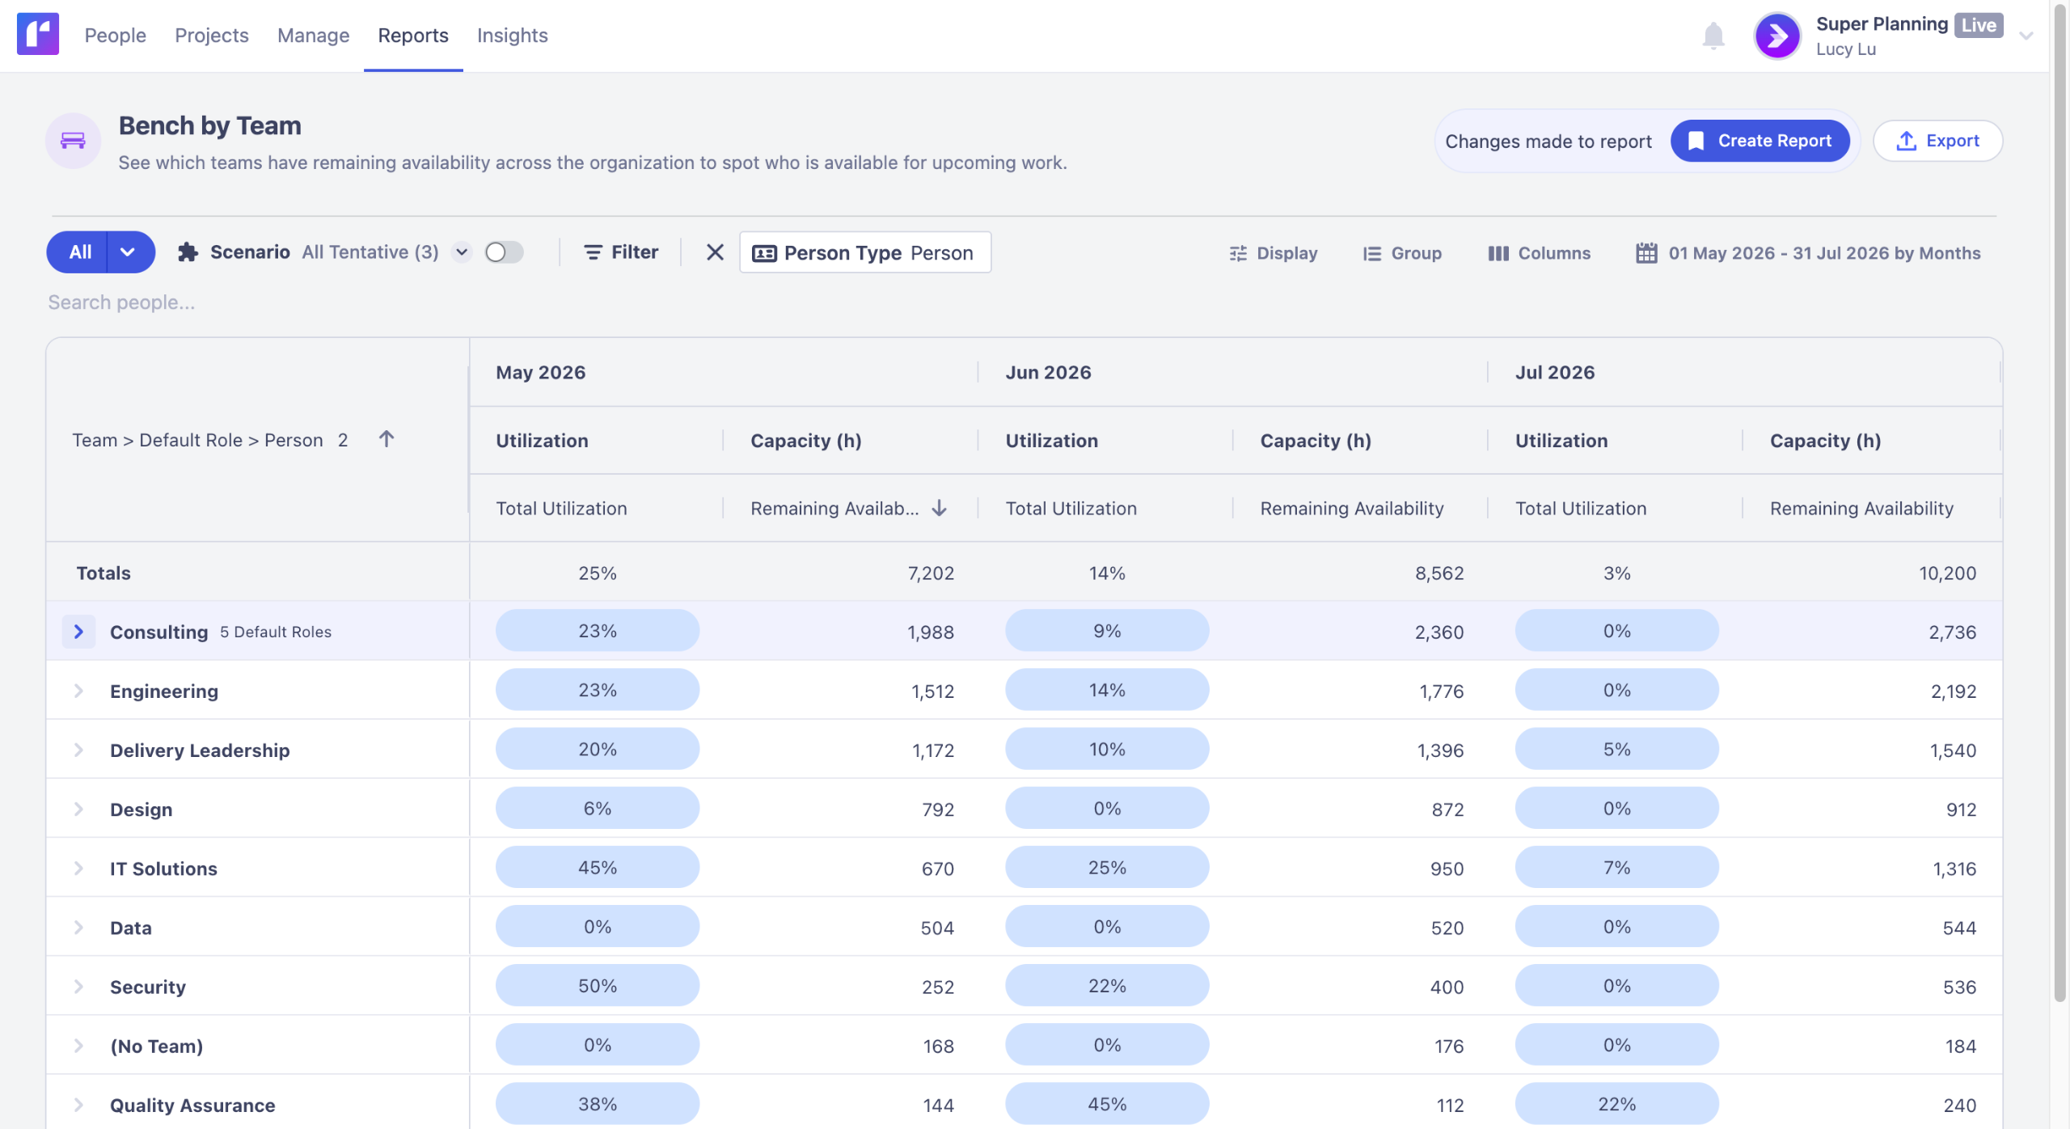The image size is (2070, 1129).
Task: Remove the Person Type filter
Action: [715, 252]
